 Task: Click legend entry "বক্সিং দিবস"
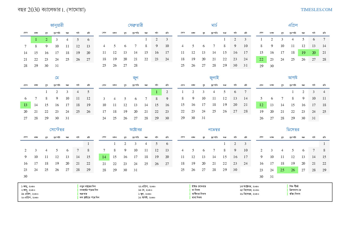tap(295, 194)
